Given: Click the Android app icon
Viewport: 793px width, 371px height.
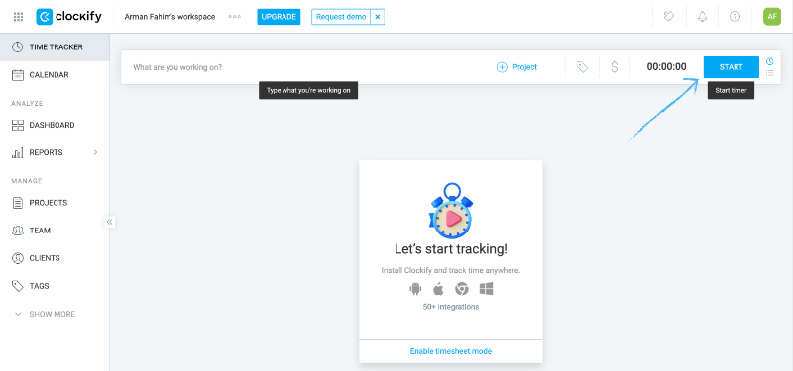Looking at the screenshot, I should 415,289.
